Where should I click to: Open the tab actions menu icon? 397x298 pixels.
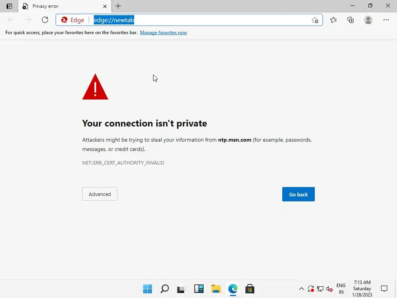[9, 6]
